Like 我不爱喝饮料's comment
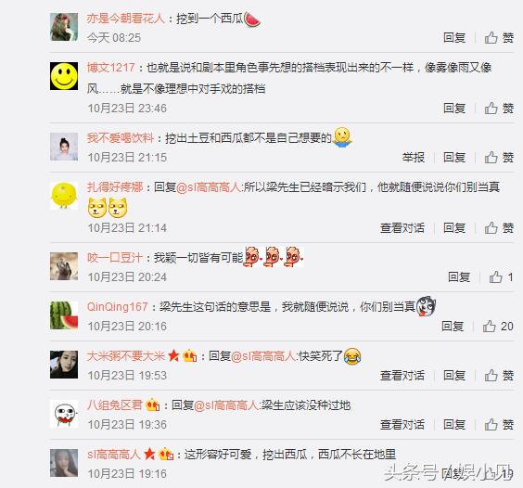This screenshot has height=488, width=523. click(499, 157)
